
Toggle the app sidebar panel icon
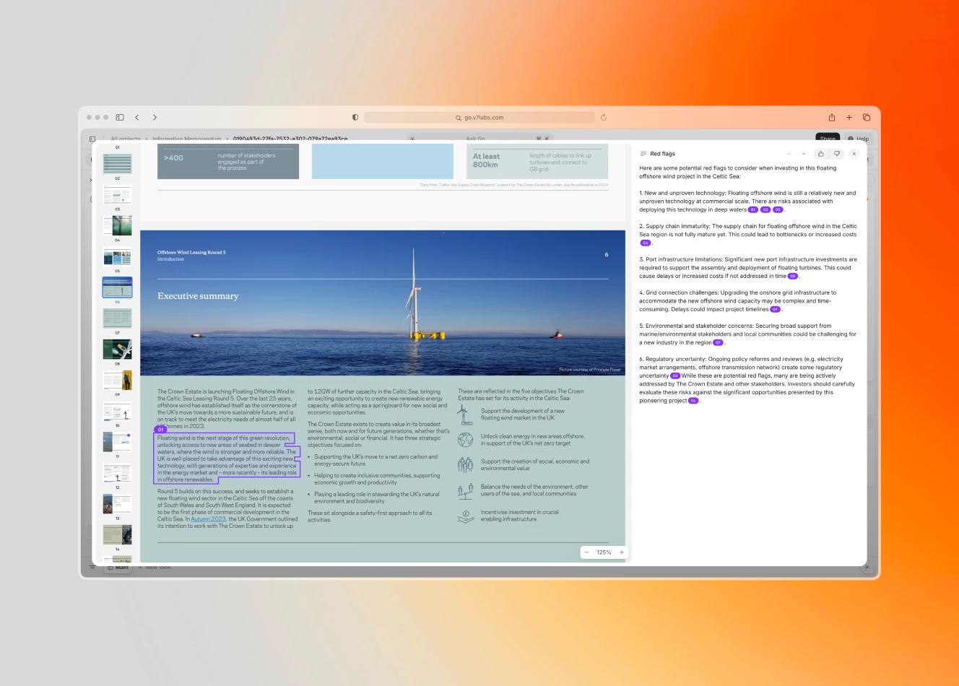92,139
